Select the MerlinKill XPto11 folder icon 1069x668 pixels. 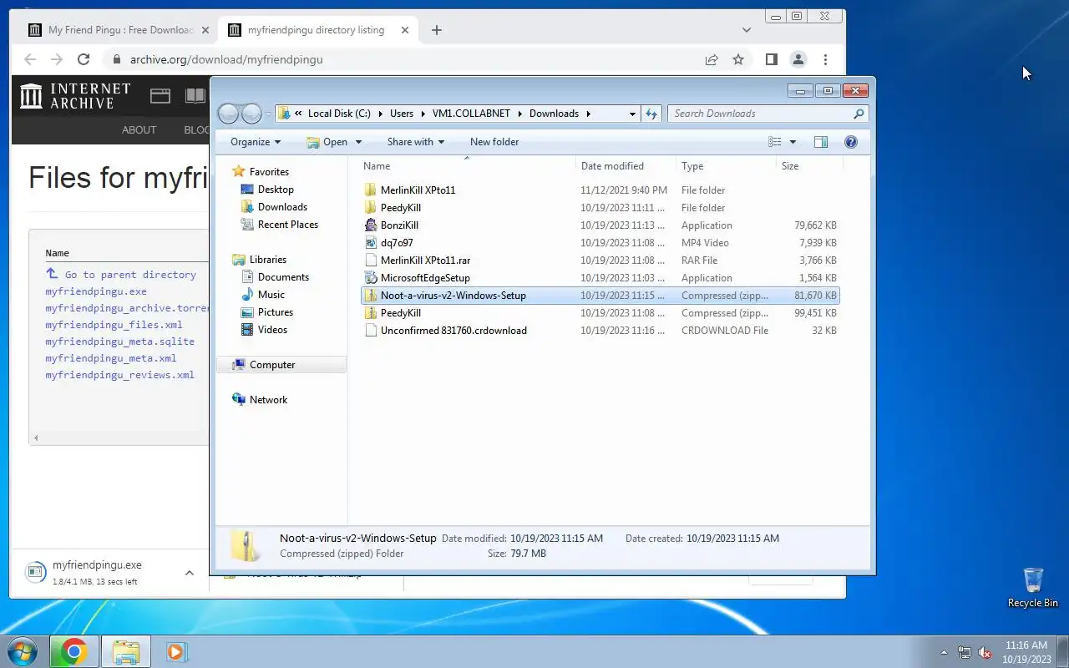372,190
